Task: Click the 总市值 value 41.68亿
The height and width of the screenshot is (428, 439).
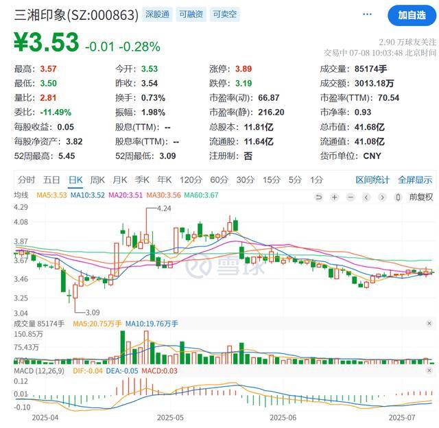Action: point(370,127)
